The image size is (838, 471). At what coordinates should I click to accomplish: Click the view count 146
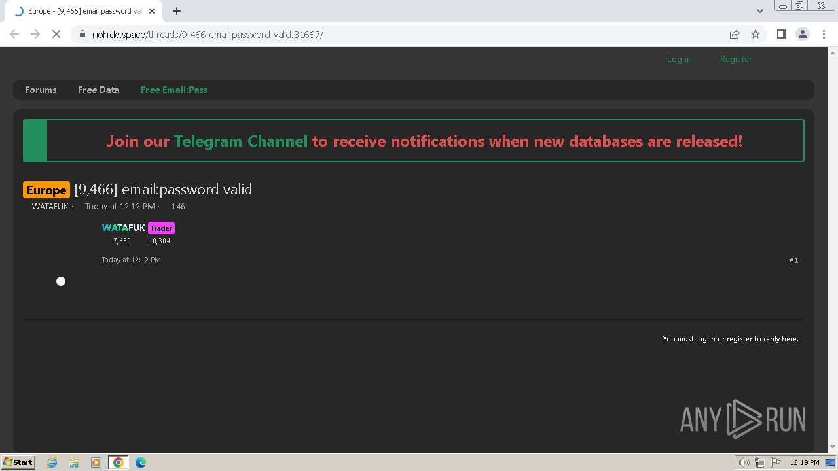[x=178, y=206]
